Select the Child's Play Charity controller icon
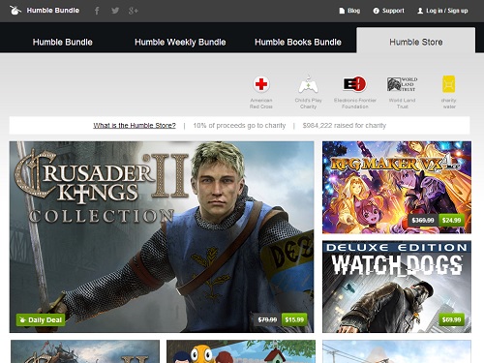Screen dimensions: 484x363 pos(308,84)
